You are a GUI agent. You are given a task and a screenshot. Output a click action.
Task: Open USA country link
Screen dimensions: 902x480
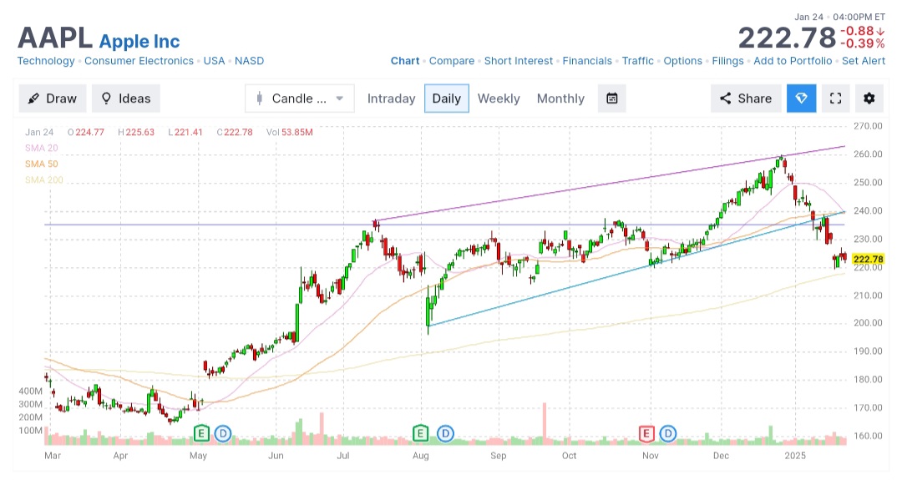(214, 61)
